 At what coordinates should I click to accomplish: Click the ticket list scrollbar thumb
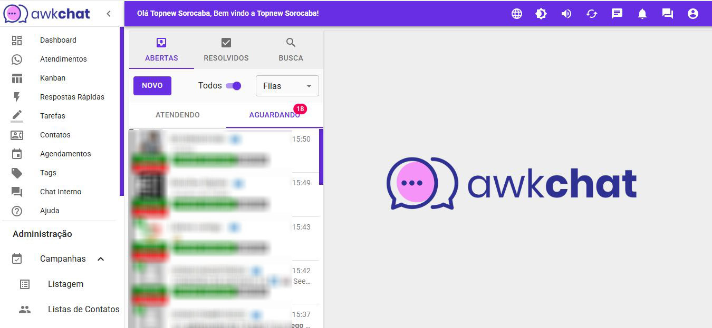(x=321, y=157)
